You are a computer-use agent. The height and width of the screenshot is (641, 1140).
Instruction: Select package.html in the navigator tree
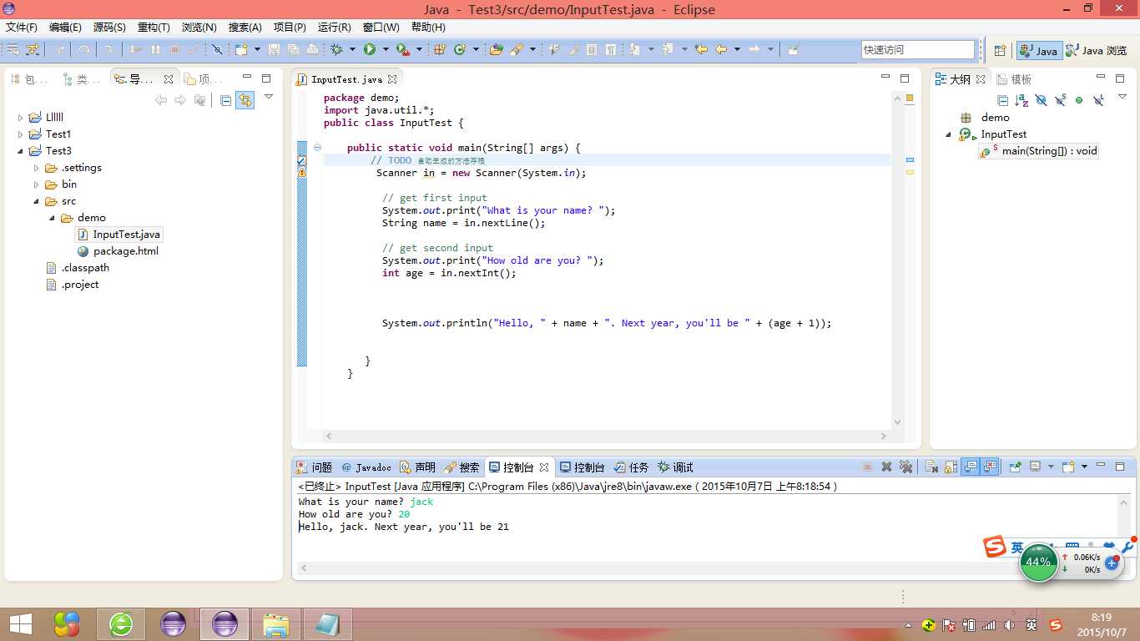[118, 251]
